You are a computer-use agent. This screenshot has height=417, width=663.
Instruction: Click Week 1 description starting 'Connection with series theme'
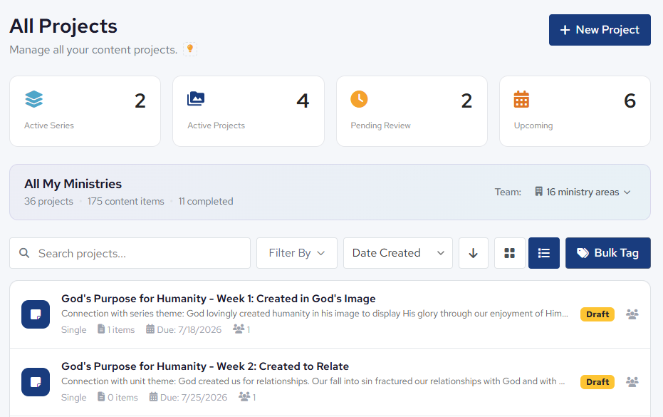(x=315, y=314)
